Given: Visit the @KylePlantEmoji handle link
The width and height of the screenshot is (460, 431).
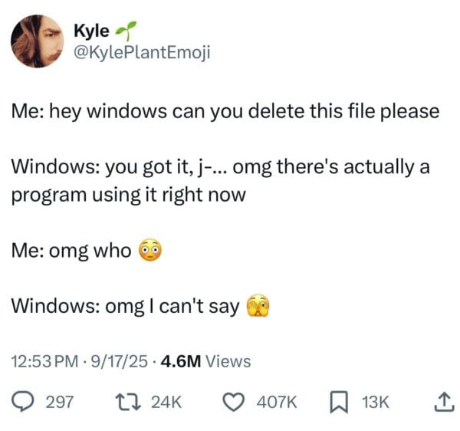Looking at the screenshot, I should [143, 52].
